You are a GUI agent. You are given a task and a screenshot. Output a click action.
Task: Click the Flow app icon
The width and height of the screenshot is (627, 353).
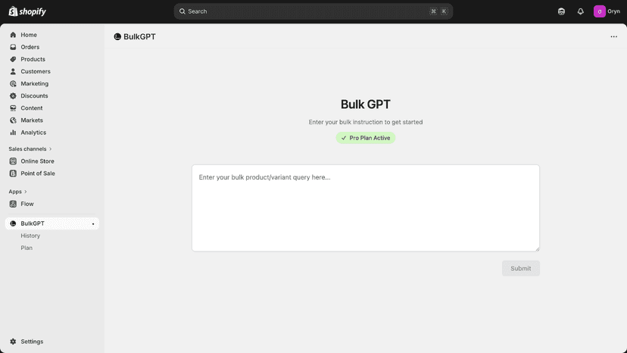coord(13,204)
